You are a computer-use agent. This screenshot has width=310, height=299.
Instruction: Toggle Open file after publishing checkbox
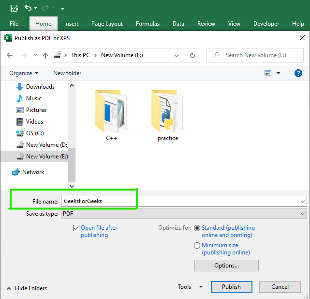click(76, 228)
